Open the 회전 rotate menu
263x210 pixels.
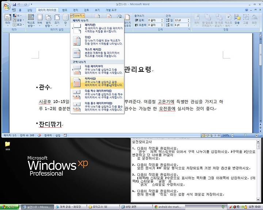pos(255,20)
